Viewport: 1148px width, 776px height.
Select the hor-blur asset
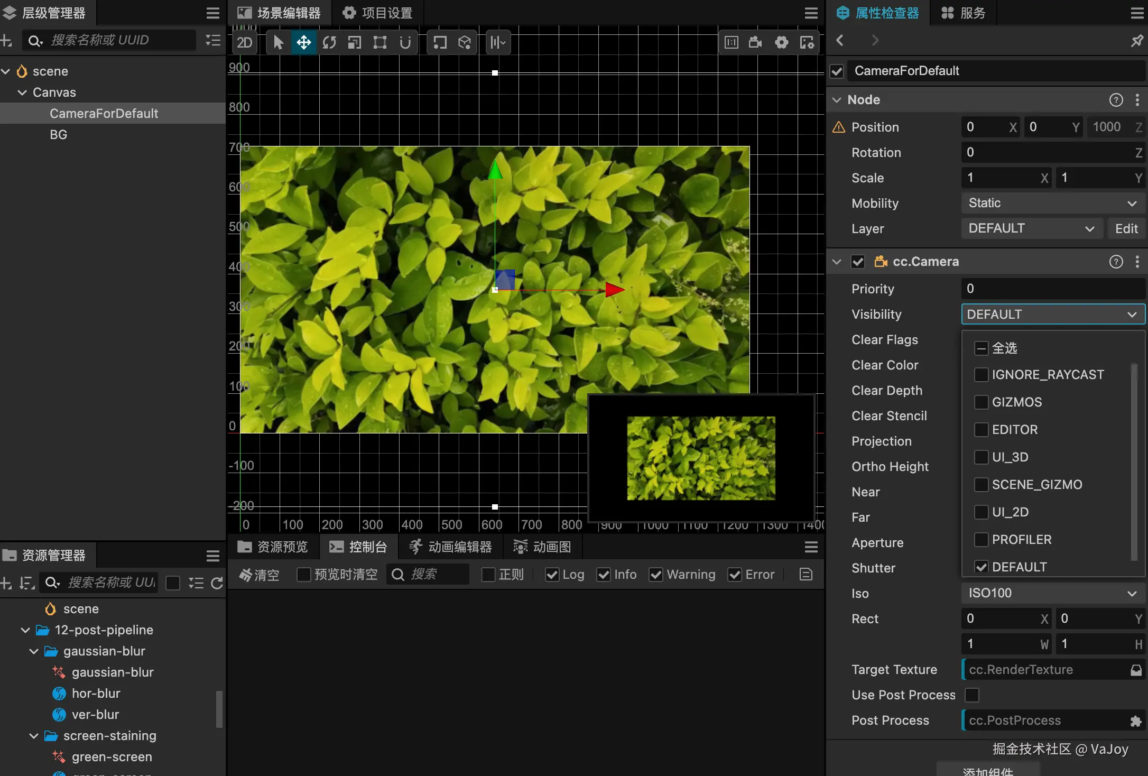pos(96,694)
